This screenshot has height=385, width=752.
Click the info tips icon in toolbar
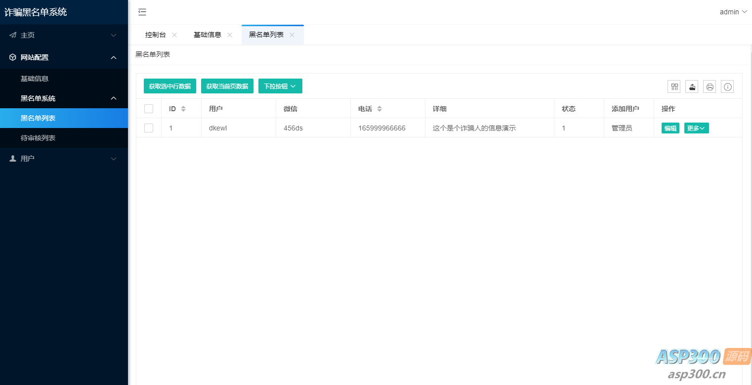(x=727, y=87)
